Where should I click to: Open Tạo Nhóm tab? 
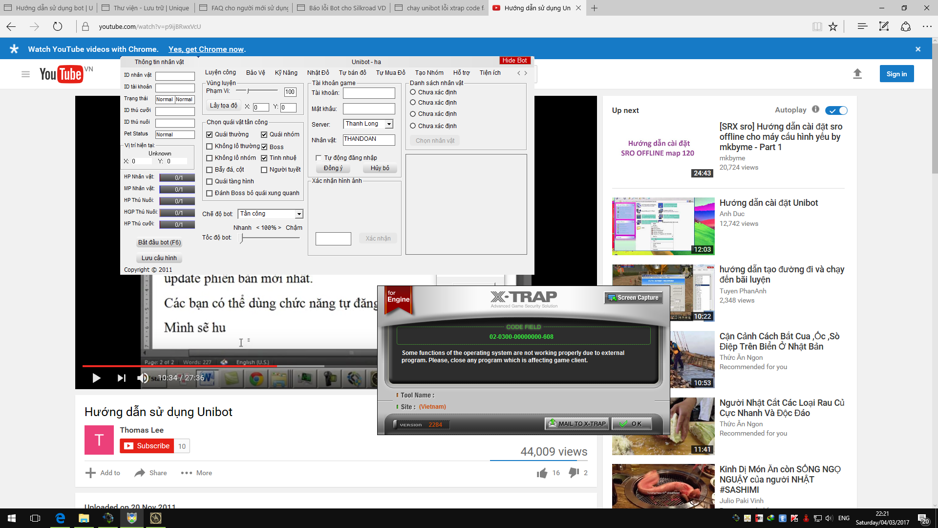(x=429, y=72)
